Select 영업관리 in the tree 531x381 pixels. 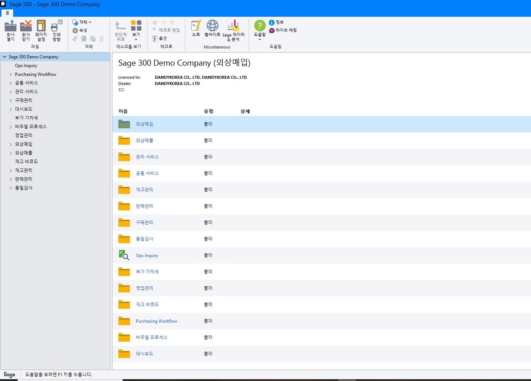click(24, 135)
